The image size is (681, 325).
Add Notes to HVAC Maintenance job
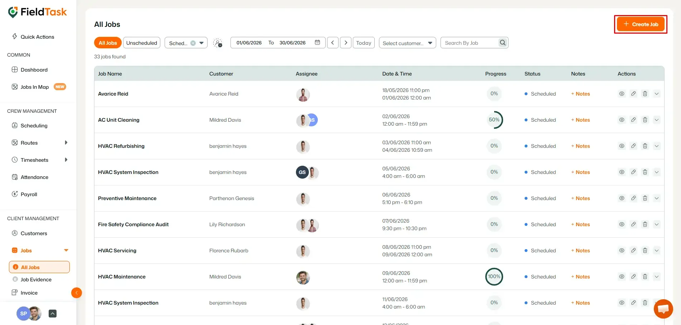(x=580, y=277)
